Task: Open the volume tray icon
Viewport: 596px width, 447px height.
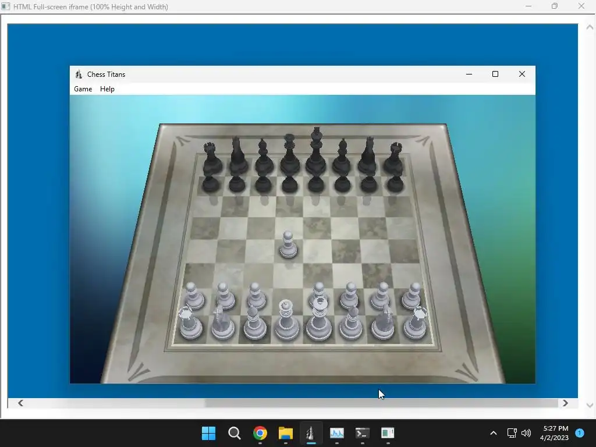Action: pyautogui.click(x=526, y=433)
